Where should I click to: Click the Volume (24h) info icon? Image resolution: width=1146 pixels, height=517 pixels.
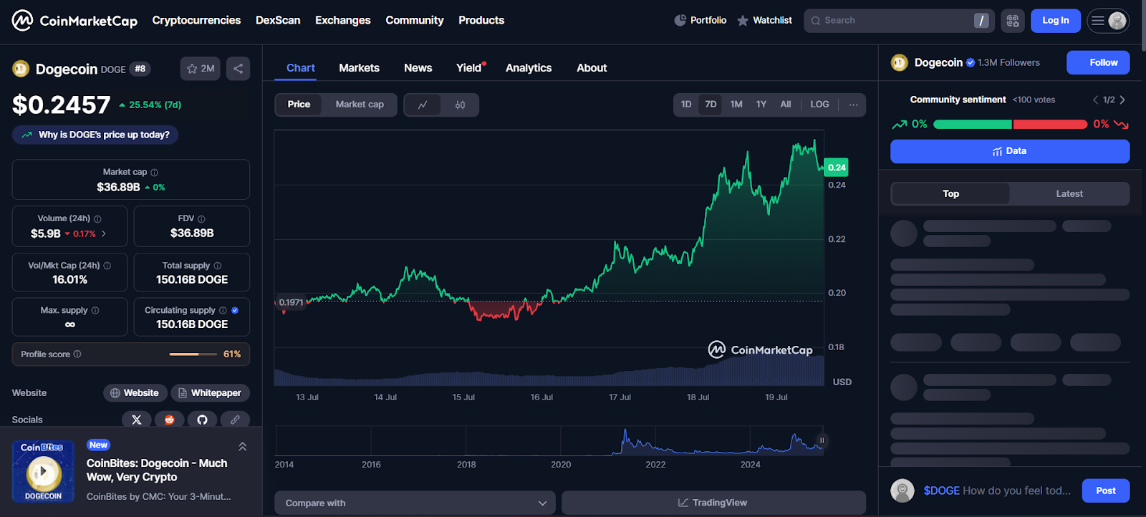[98, 219]
